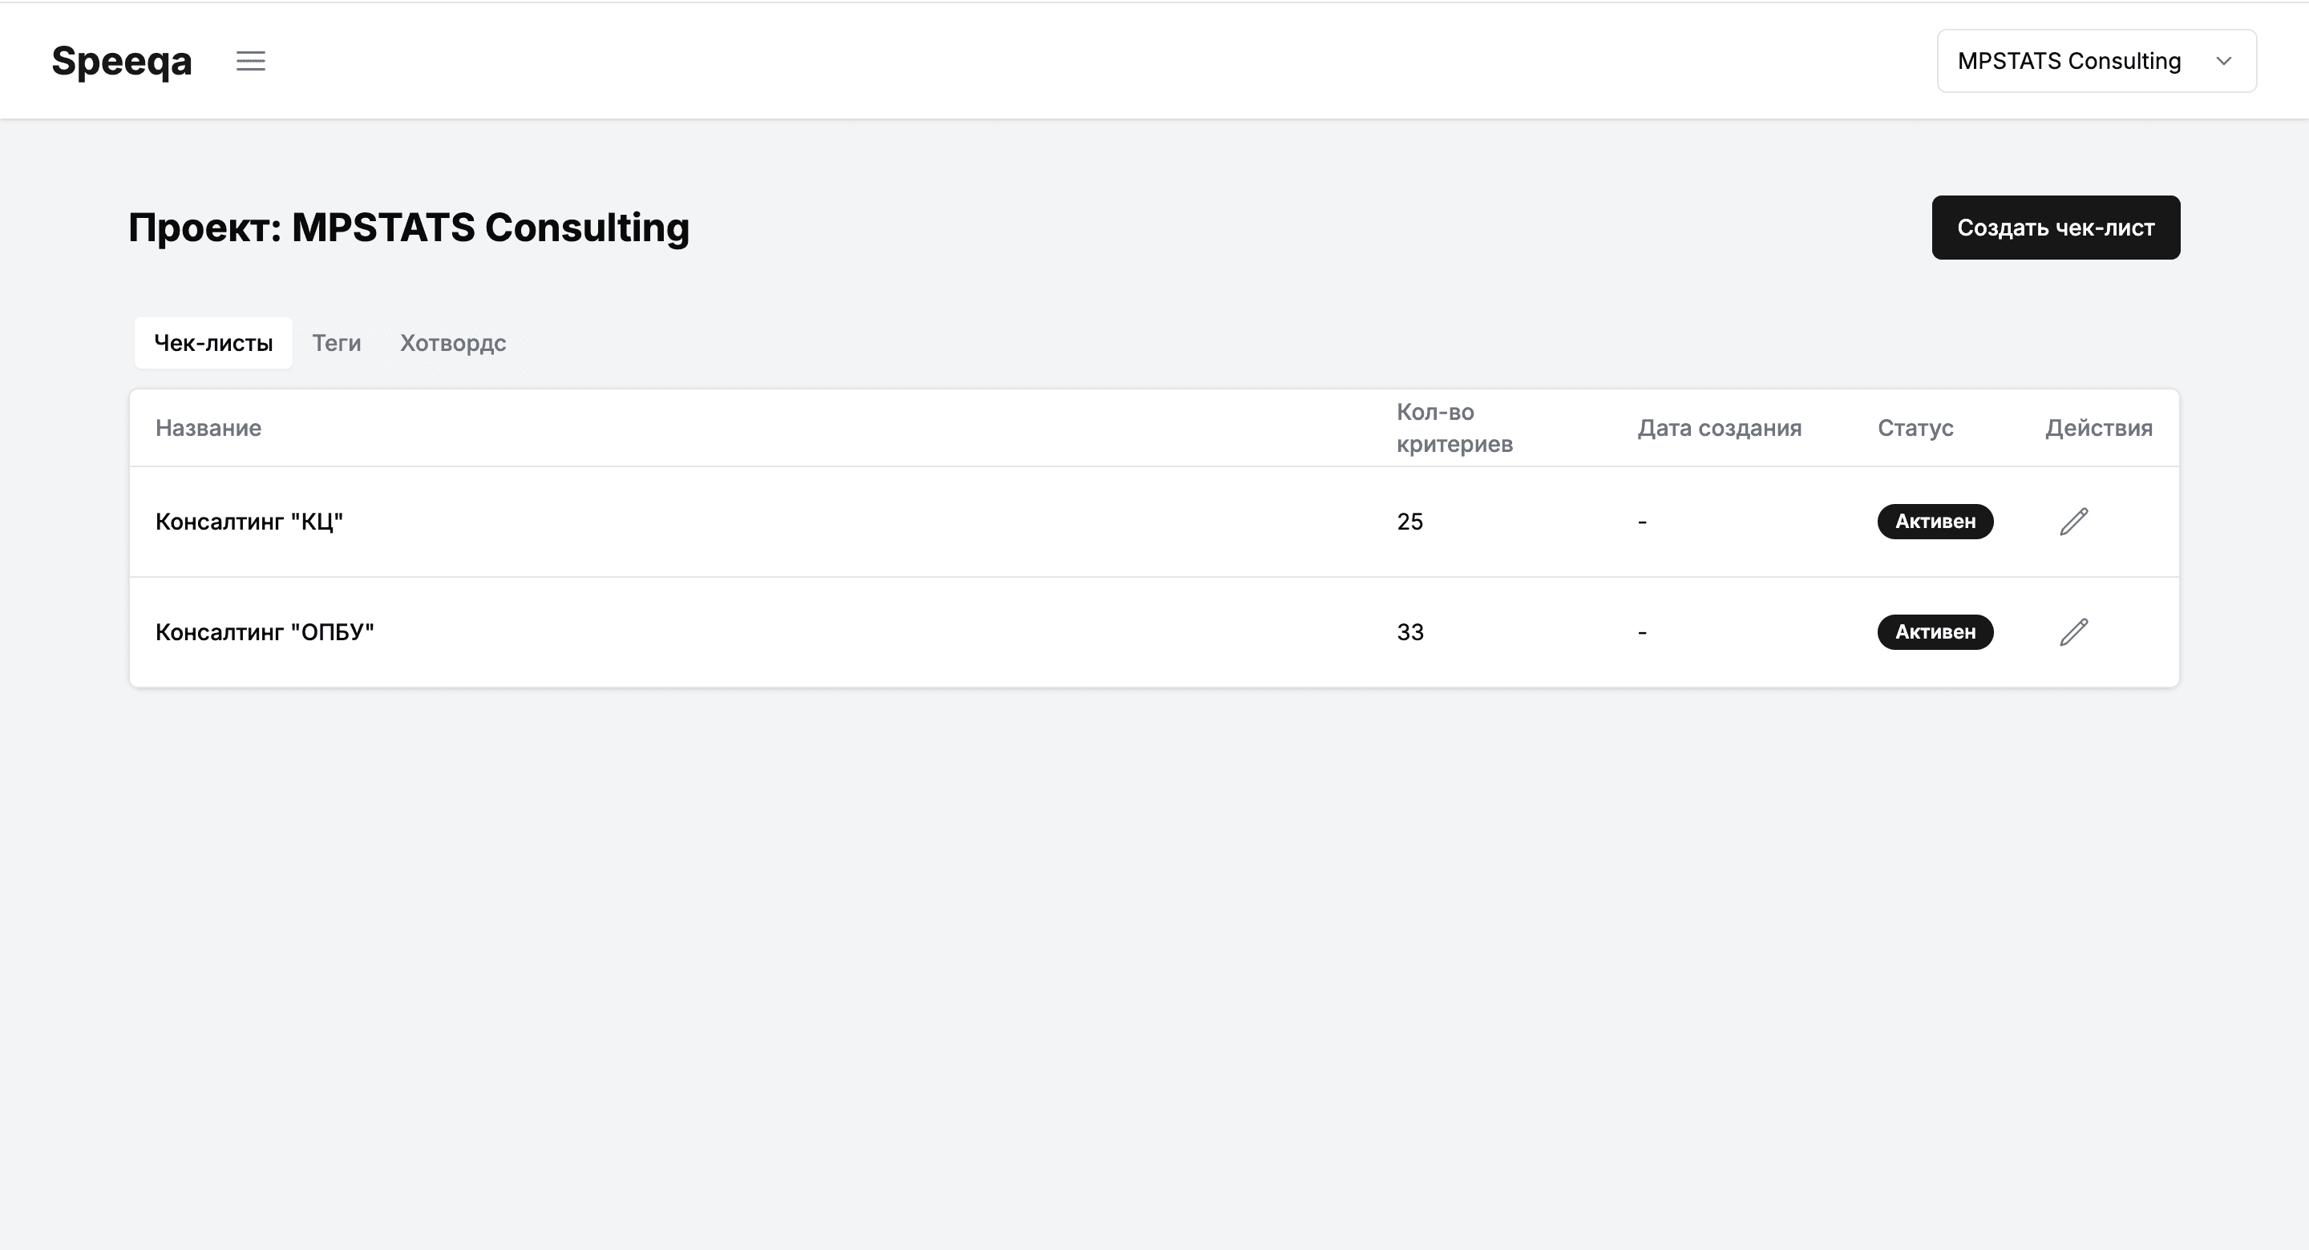Click the Создать чек-лист button

tap(2056, 228)
